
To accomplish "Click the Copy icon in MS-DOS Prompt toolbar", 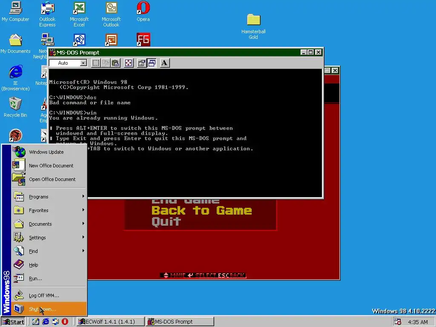I will tap(106, 63).
